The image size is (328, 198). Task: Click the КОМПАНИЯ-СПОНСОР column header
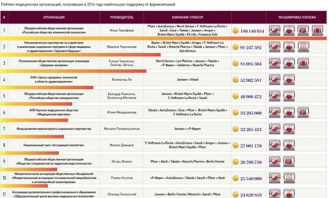[x=187, y=17]
